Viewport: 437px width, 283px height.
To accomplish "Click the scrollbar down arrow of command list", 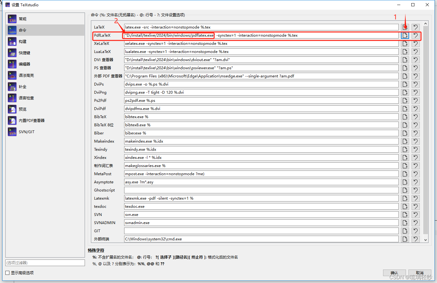I will tap(425, 240).
